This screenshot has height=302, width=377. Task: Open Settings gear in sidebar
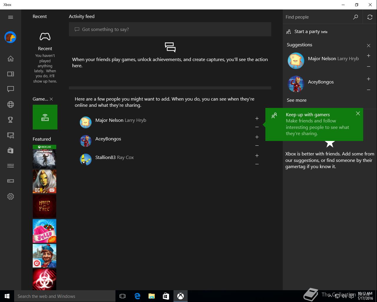tap(11, 196)
